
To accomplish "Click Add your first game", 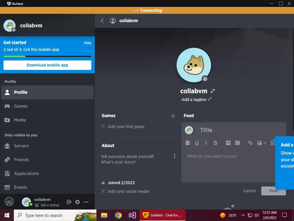I will [x=126, y=127].
